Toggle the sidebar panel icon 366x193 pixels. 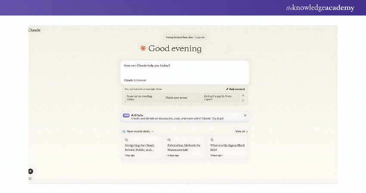pos(31,178)
